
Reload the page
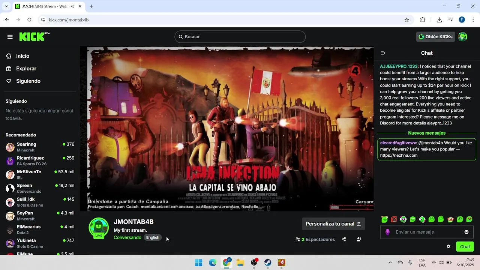29,20
